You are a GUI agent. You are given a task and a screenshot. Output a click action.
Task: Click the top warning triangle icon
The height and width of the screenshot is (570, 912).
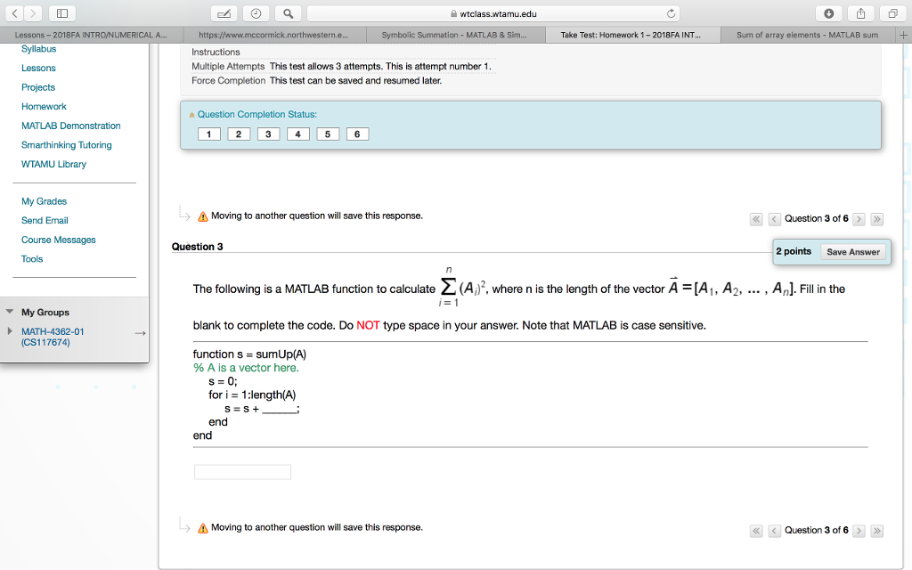pos(202,216)
